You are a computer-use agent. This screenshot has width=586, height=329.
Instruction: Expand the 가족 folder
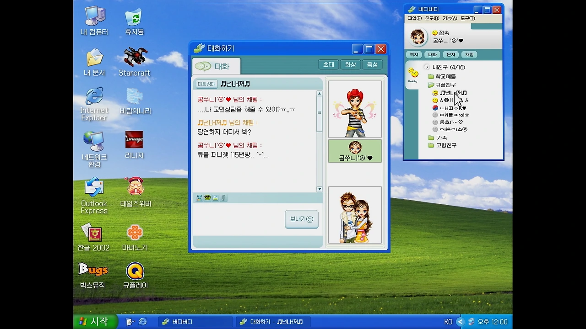437,138
